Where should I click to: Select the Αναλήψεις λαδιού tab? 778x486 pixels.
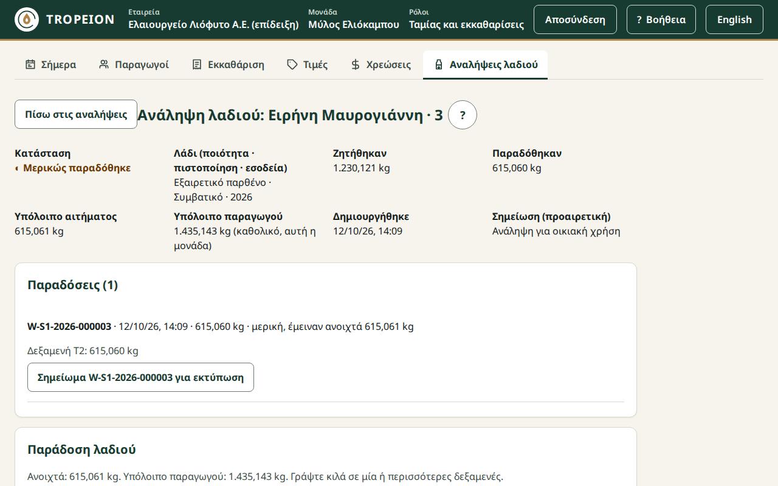click(485, 64)
